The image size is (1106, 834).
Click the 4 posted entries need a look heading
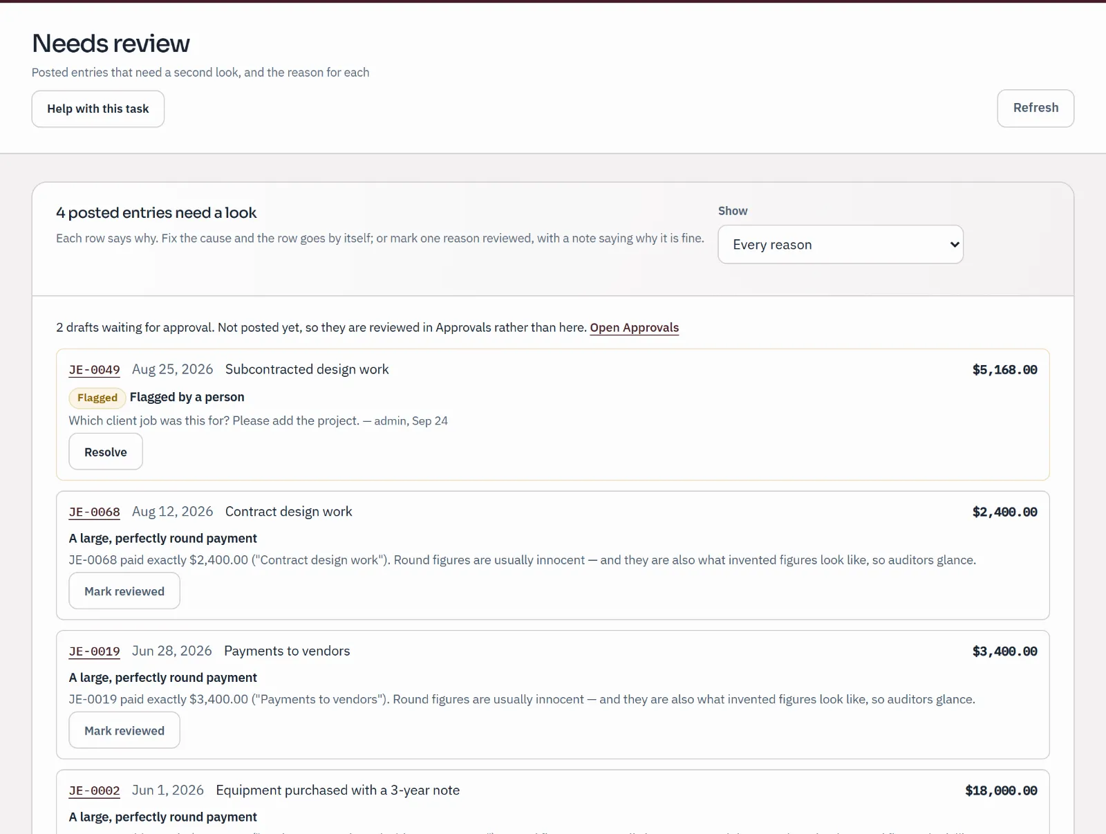coord(156,213)
